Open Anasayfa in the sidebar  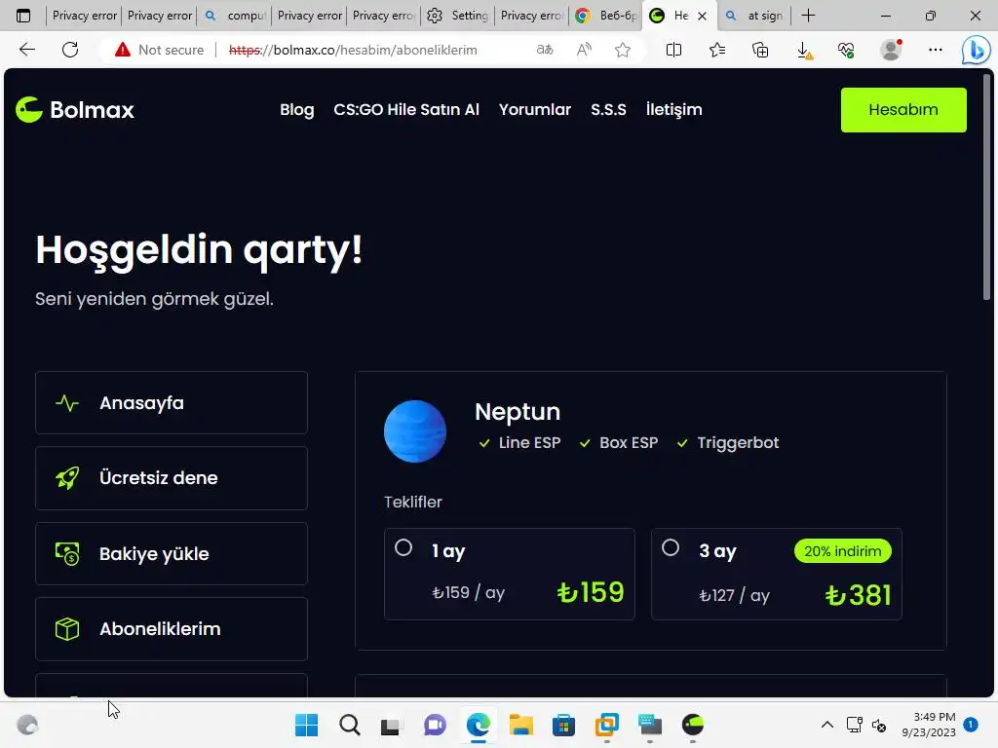pos(172,402)
